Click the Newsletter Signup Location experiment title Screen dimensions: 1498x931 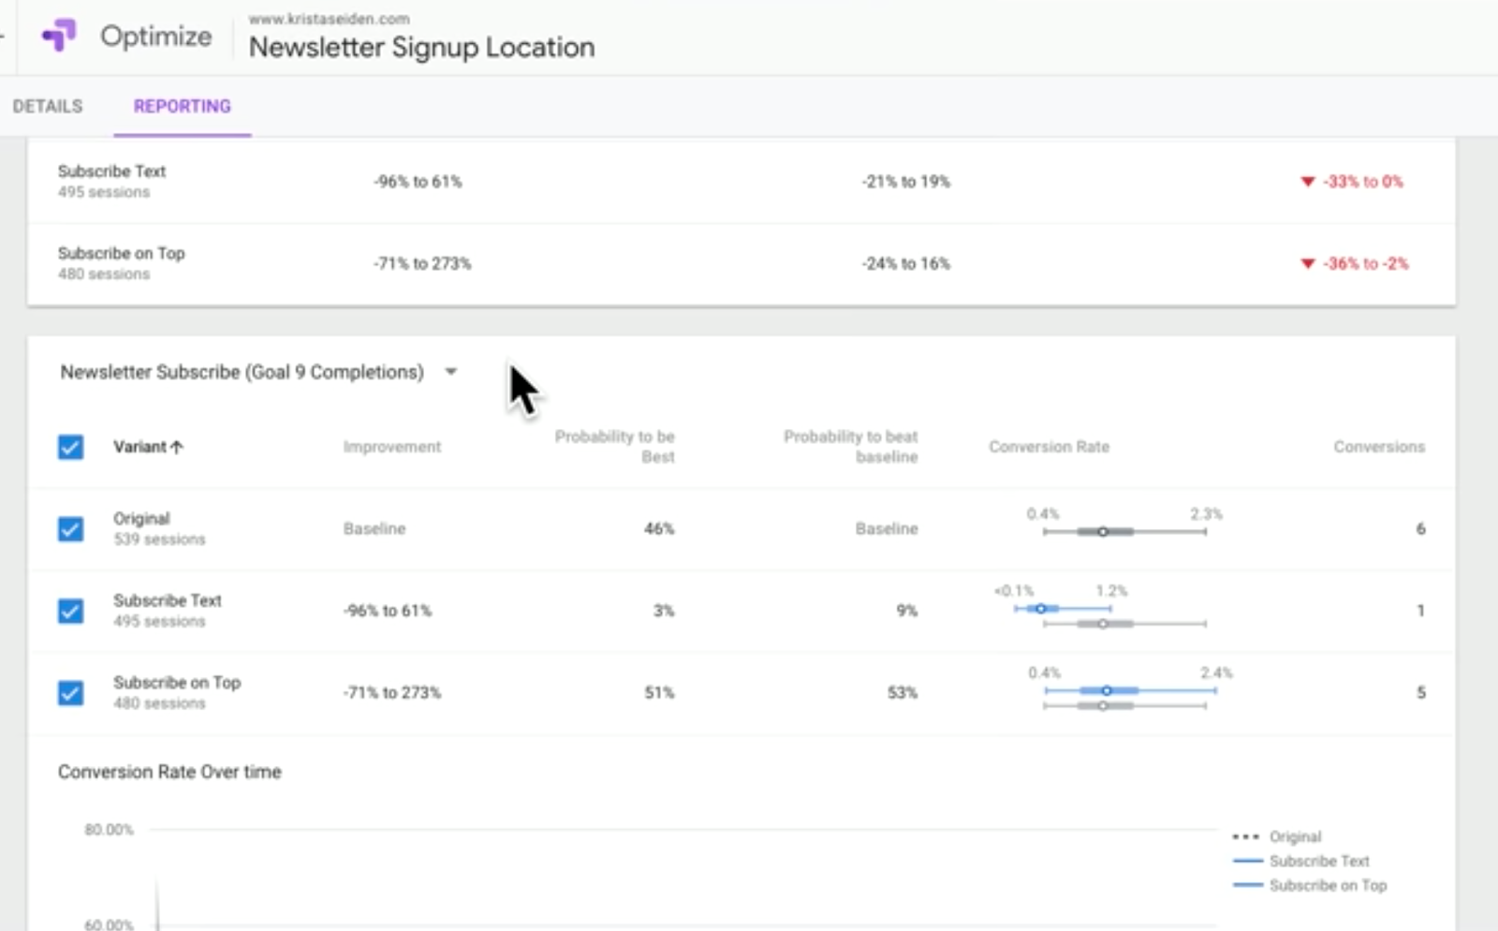click(x=421, y=47)
